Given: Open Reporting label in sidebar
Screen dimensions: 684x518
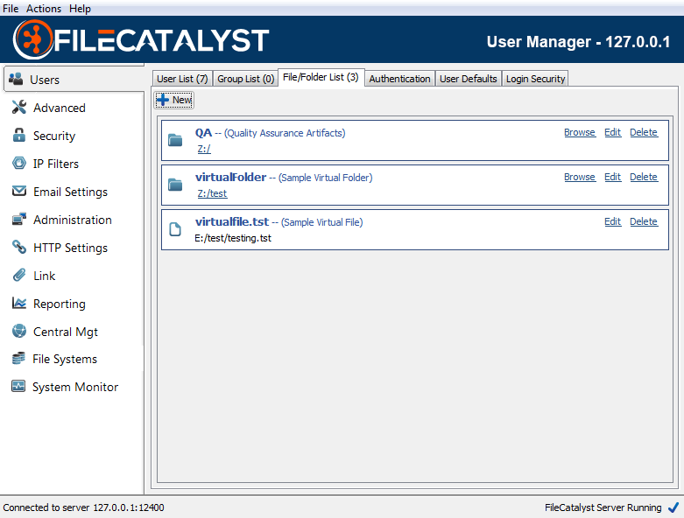Looking at the screenshot, I should (x=60, y=304).
